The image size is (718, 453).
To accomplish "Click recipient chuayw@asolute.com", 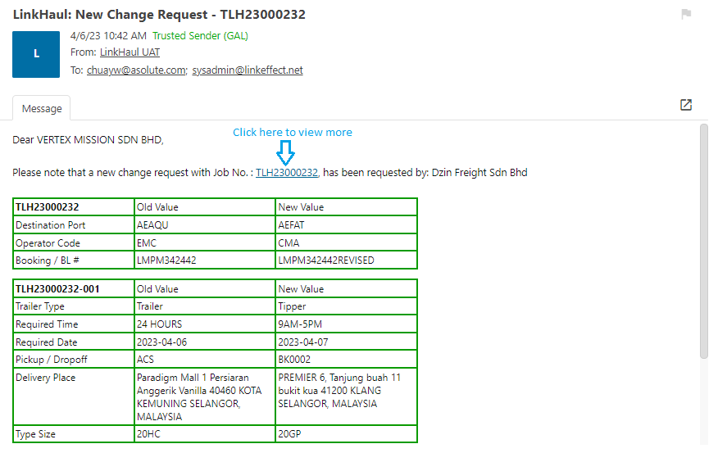I will point(136,70).
